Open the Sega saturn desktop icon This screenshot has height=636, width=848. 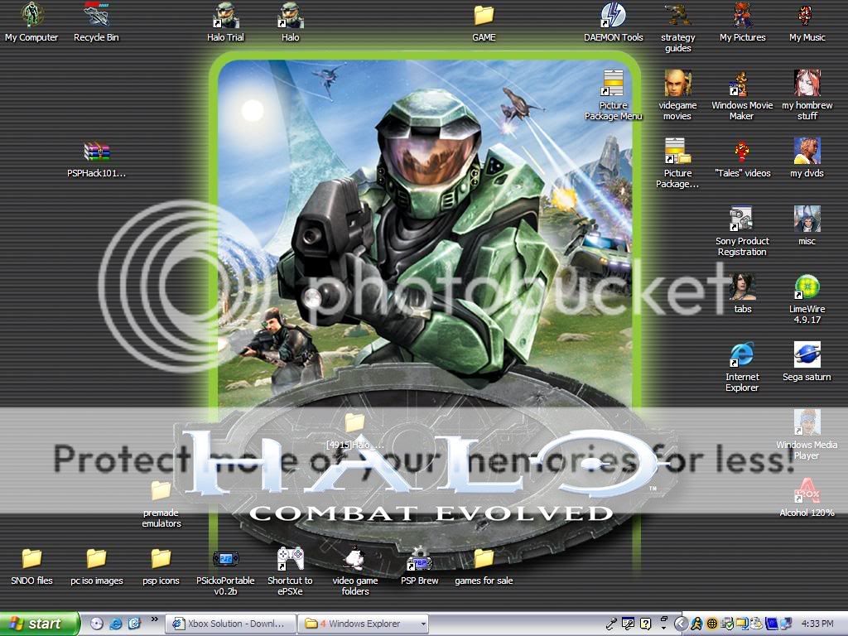[807, 355]
